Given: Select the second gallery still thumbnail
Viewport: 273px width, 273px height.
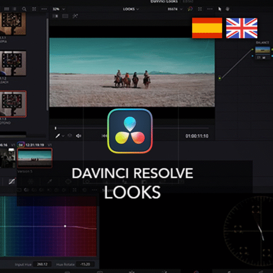Looking at the screenshot, I should (x=13, y=63).
